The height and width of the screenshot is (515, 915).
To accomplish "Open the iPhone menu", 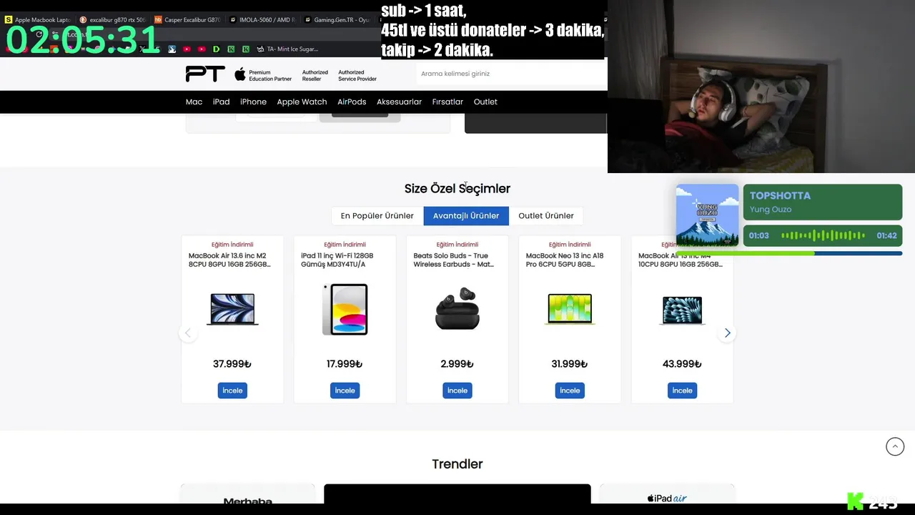I will pos(253,102).
